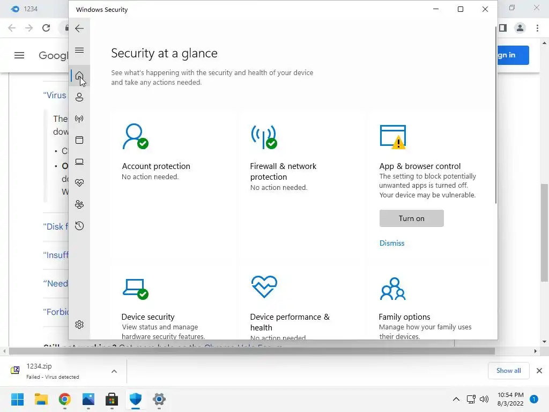The height and width of the screenshot is (412, 549).
Task: Open volume control tray icon
Action: coord(484,399)
